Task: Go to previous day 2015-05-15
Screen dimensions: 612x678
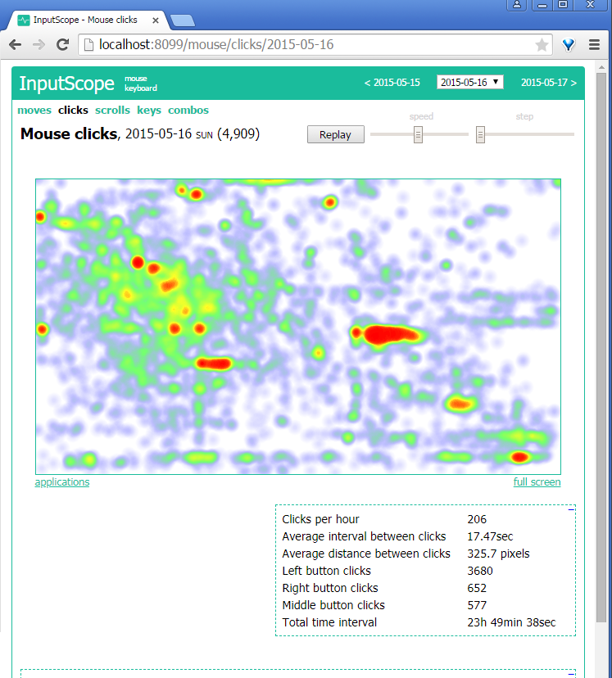Action: [392, 82]
